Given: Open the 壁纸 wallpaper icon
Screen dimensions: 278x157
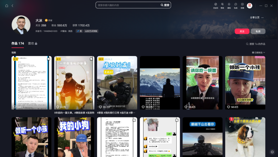Looking at the screenshot, I should [222, 5].
